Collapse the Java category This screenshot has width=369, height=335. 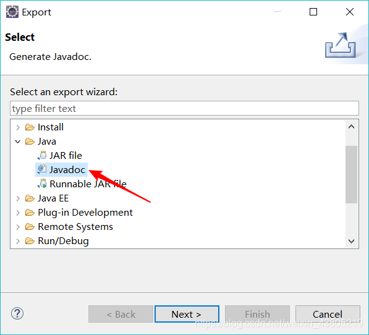[x=18, y=142]
